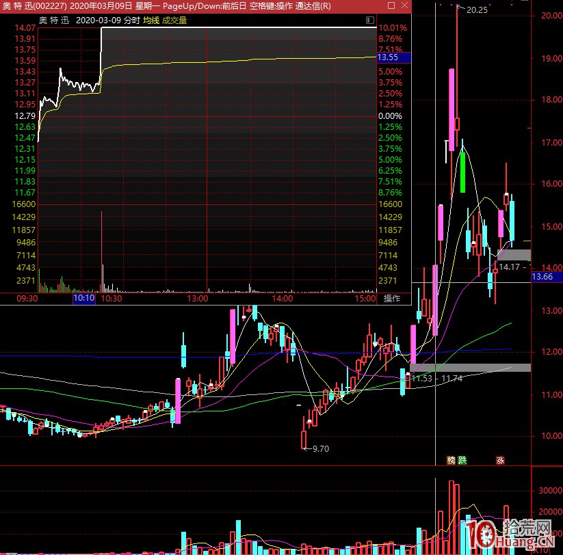Click the 15:00 time axis label
The image size is (563, 555).
(x=365, y=299)
